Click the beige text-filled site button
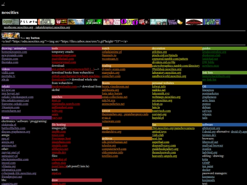 pyautogui.click(x=46, y=22)
